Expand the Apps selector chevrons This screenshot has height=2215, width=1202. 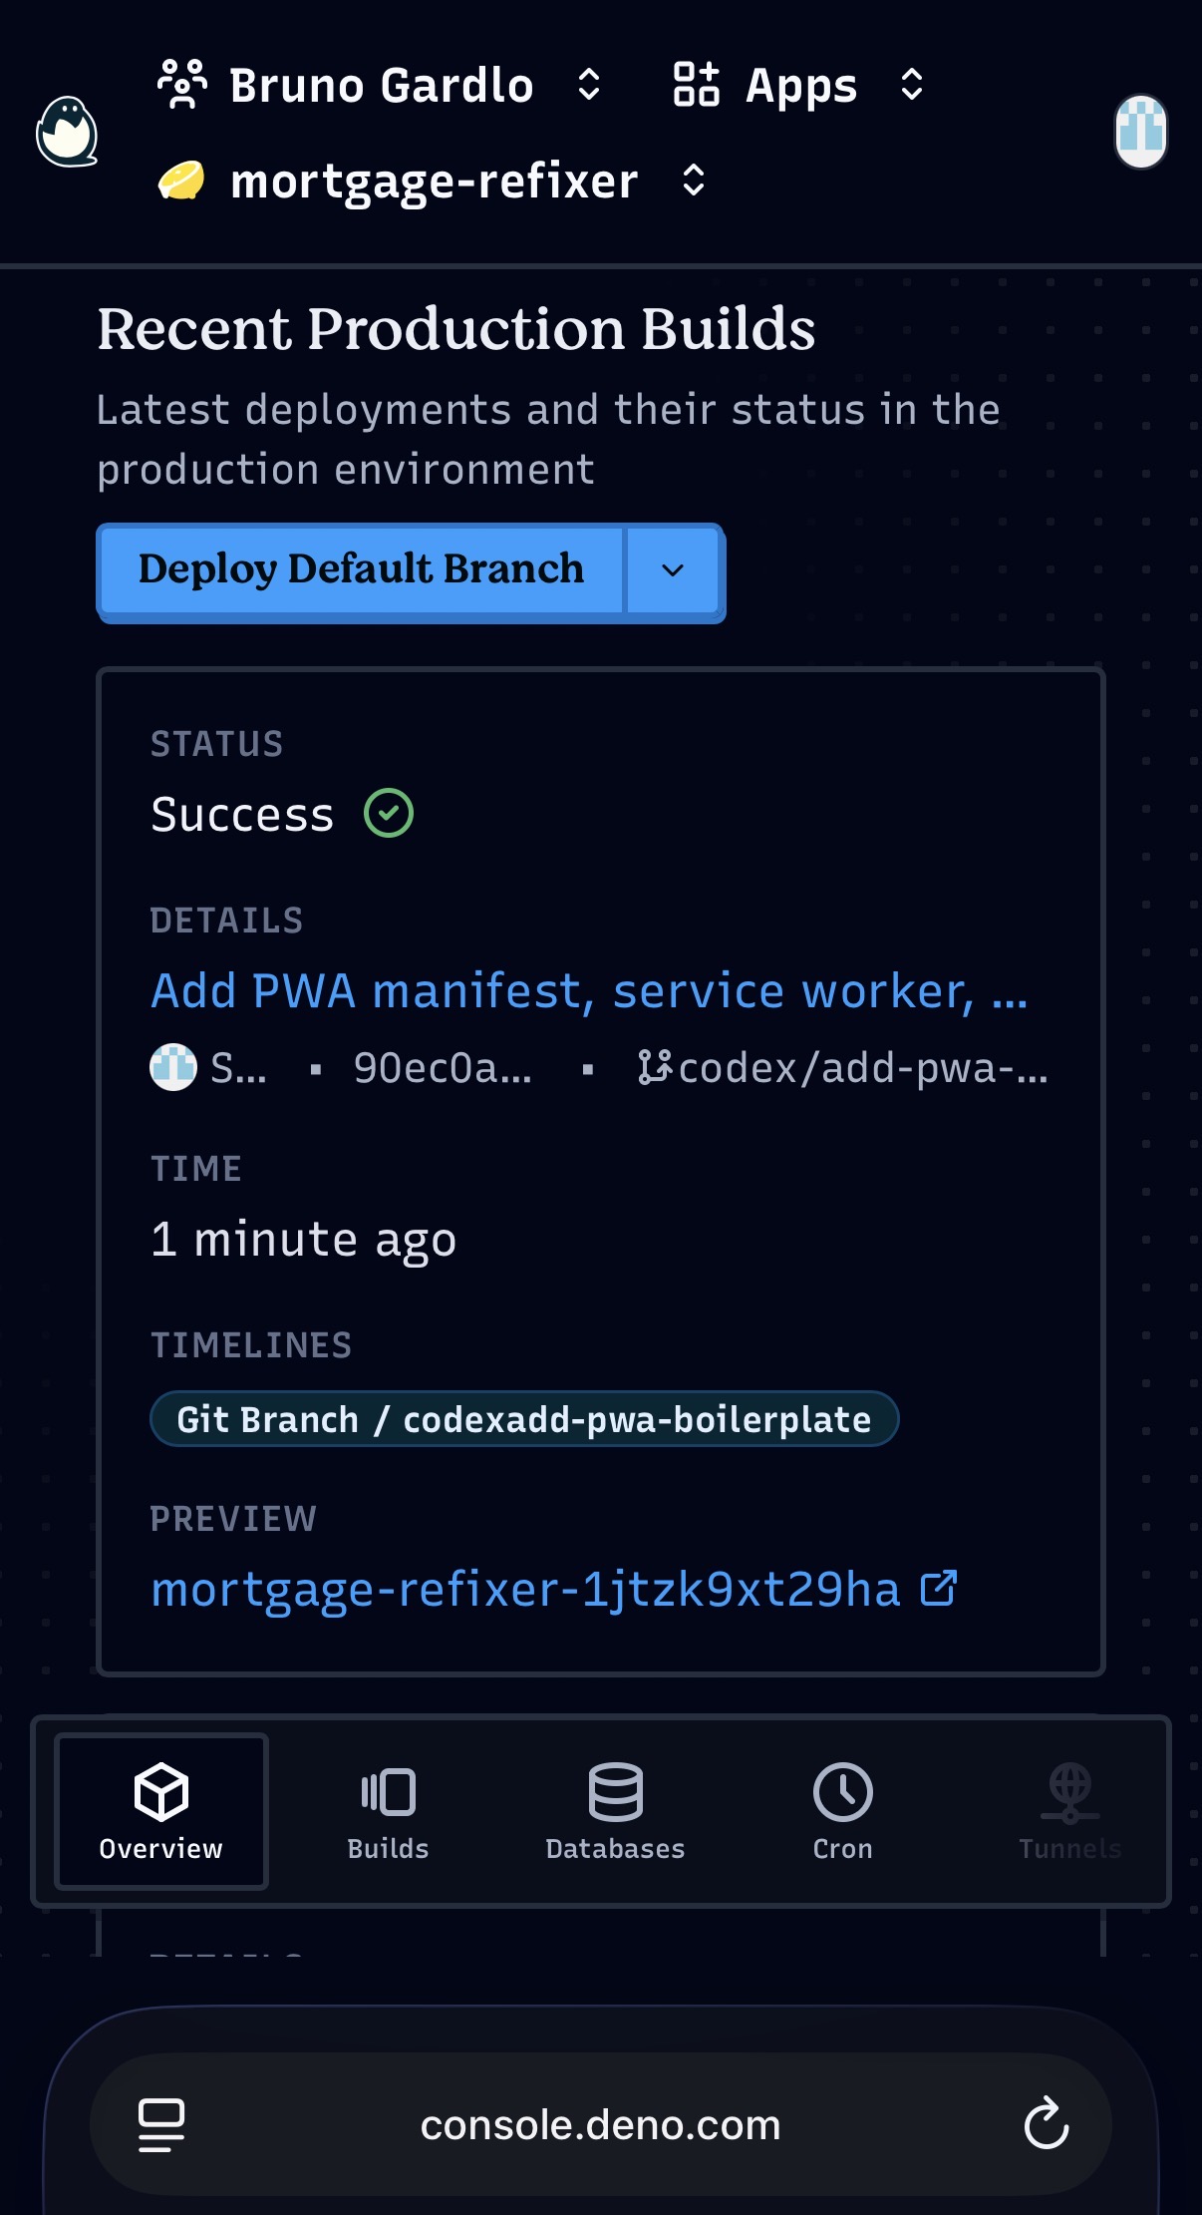pos(911,85)
